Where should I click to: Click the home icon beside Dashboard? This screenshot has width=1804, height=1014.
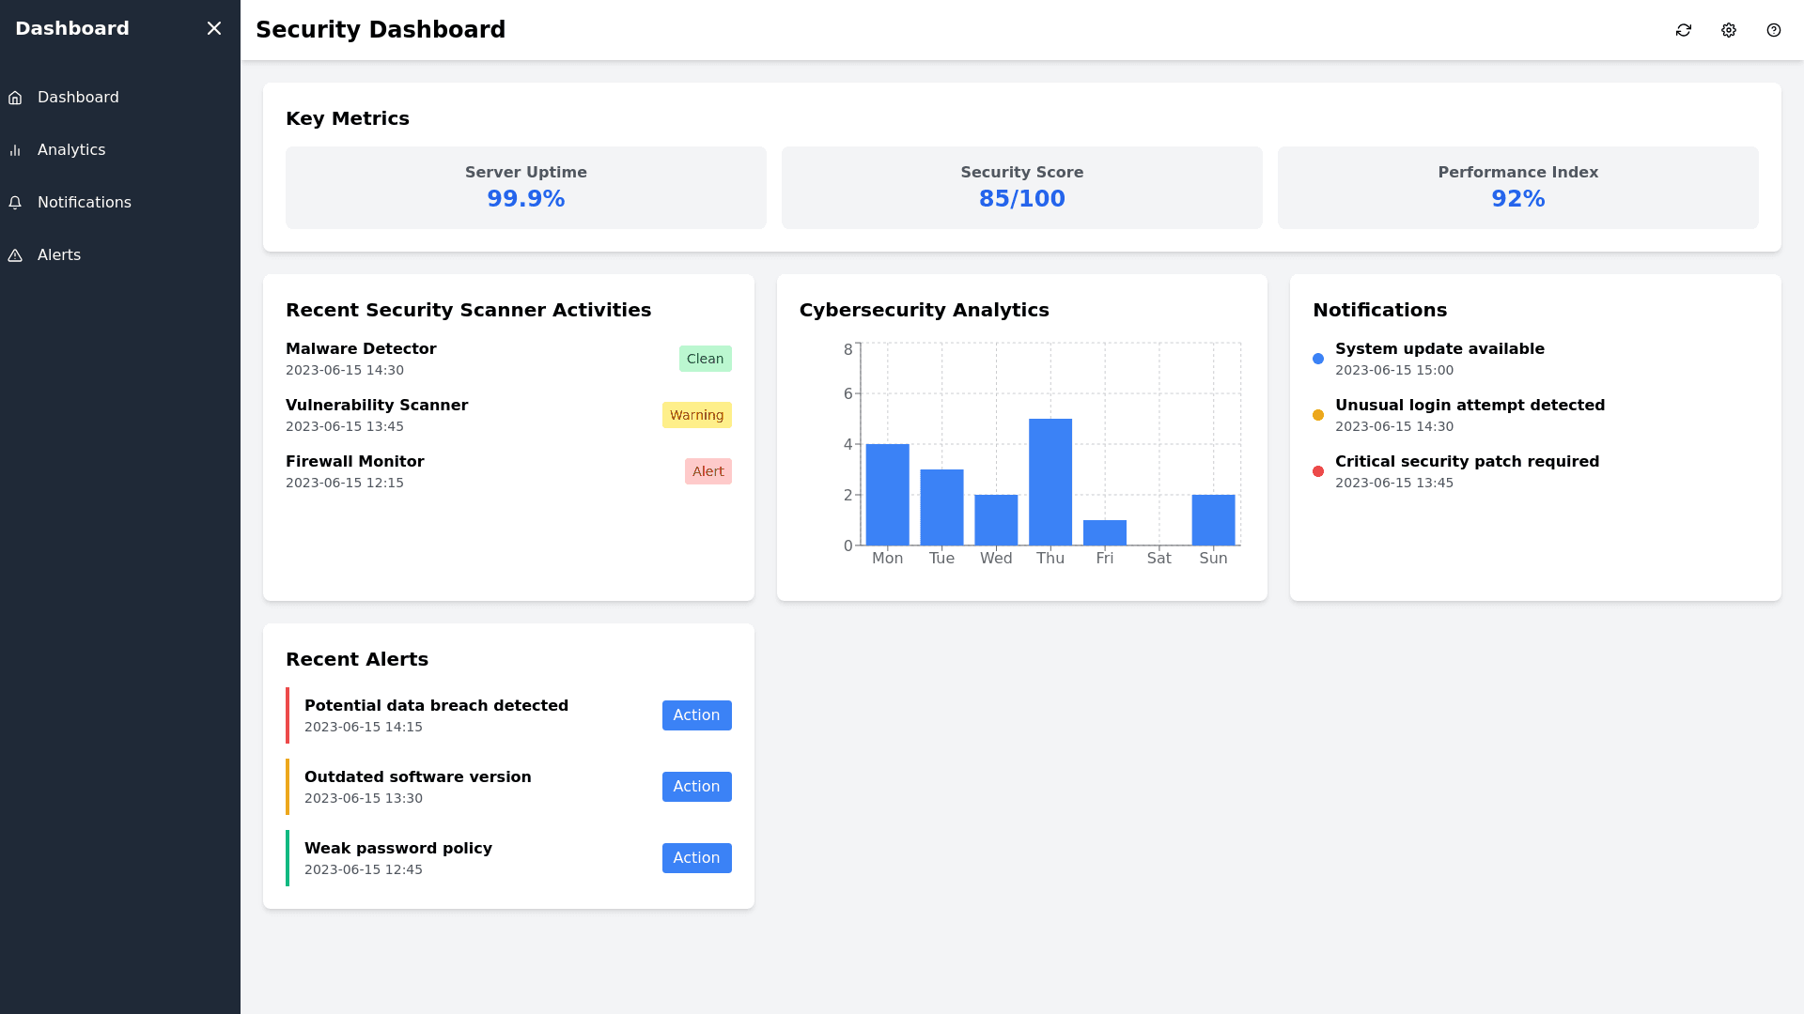click(15, 98)
